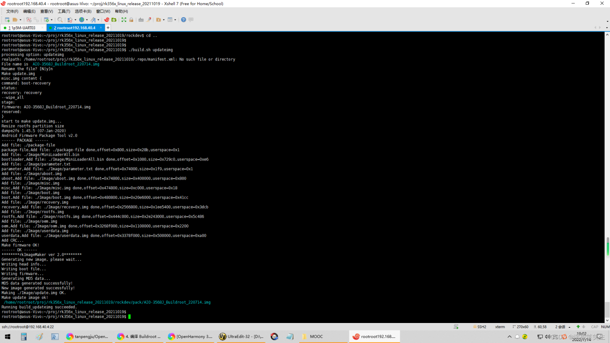Image resolution: width=610 pixels, height=343 pixels.
Task: Click the lock screen padlock icon
Action: point(131,20)
